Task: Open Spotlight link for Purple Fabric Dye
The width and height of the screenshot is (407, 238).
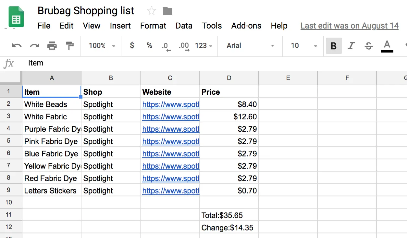Action: click(x=171, y=129)
